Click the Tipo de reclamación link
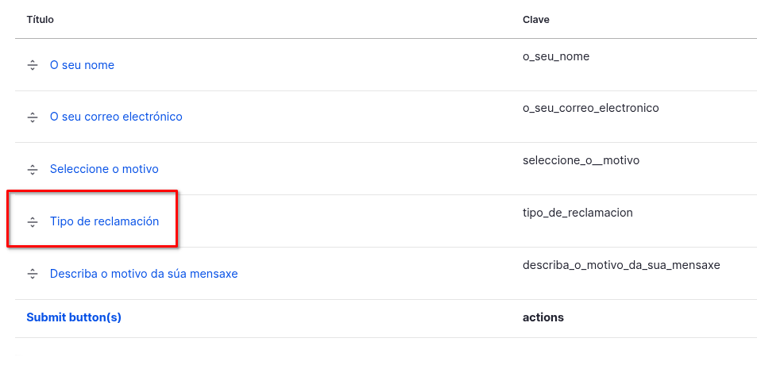Viewport: 757px width, 365px height. click(104, 221)
